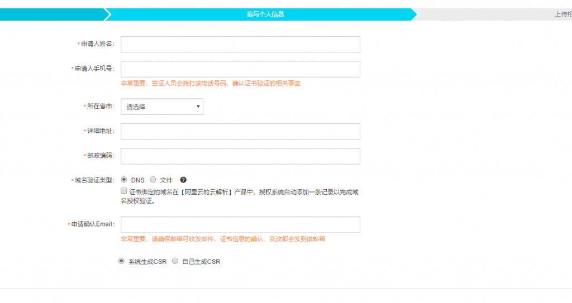
Task: Enable the 阿里云的云解析 auto-authorization checkbox
Action: coord(124,191)
